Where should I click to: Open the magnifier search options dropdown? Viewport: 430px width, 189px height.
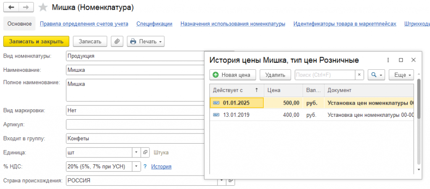coord(377,75)
